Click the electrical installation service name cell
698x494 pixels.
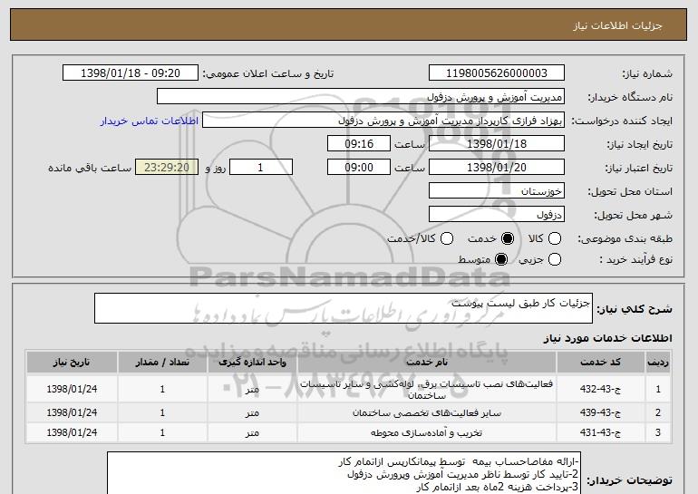(427, 389)
